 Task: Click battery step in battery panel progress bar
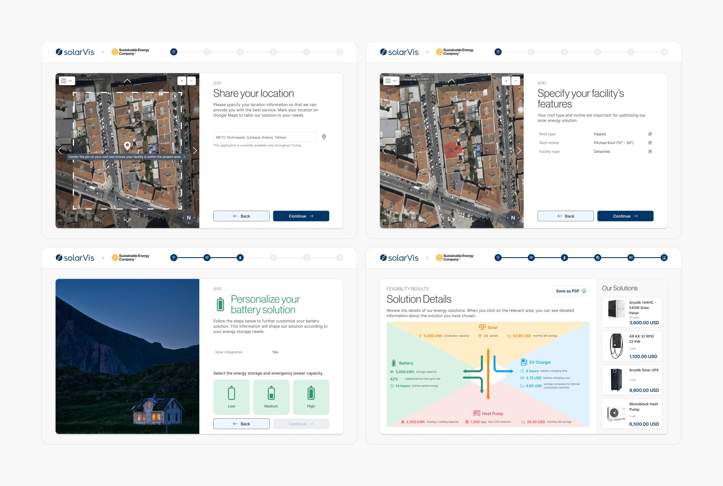point(240,258)
